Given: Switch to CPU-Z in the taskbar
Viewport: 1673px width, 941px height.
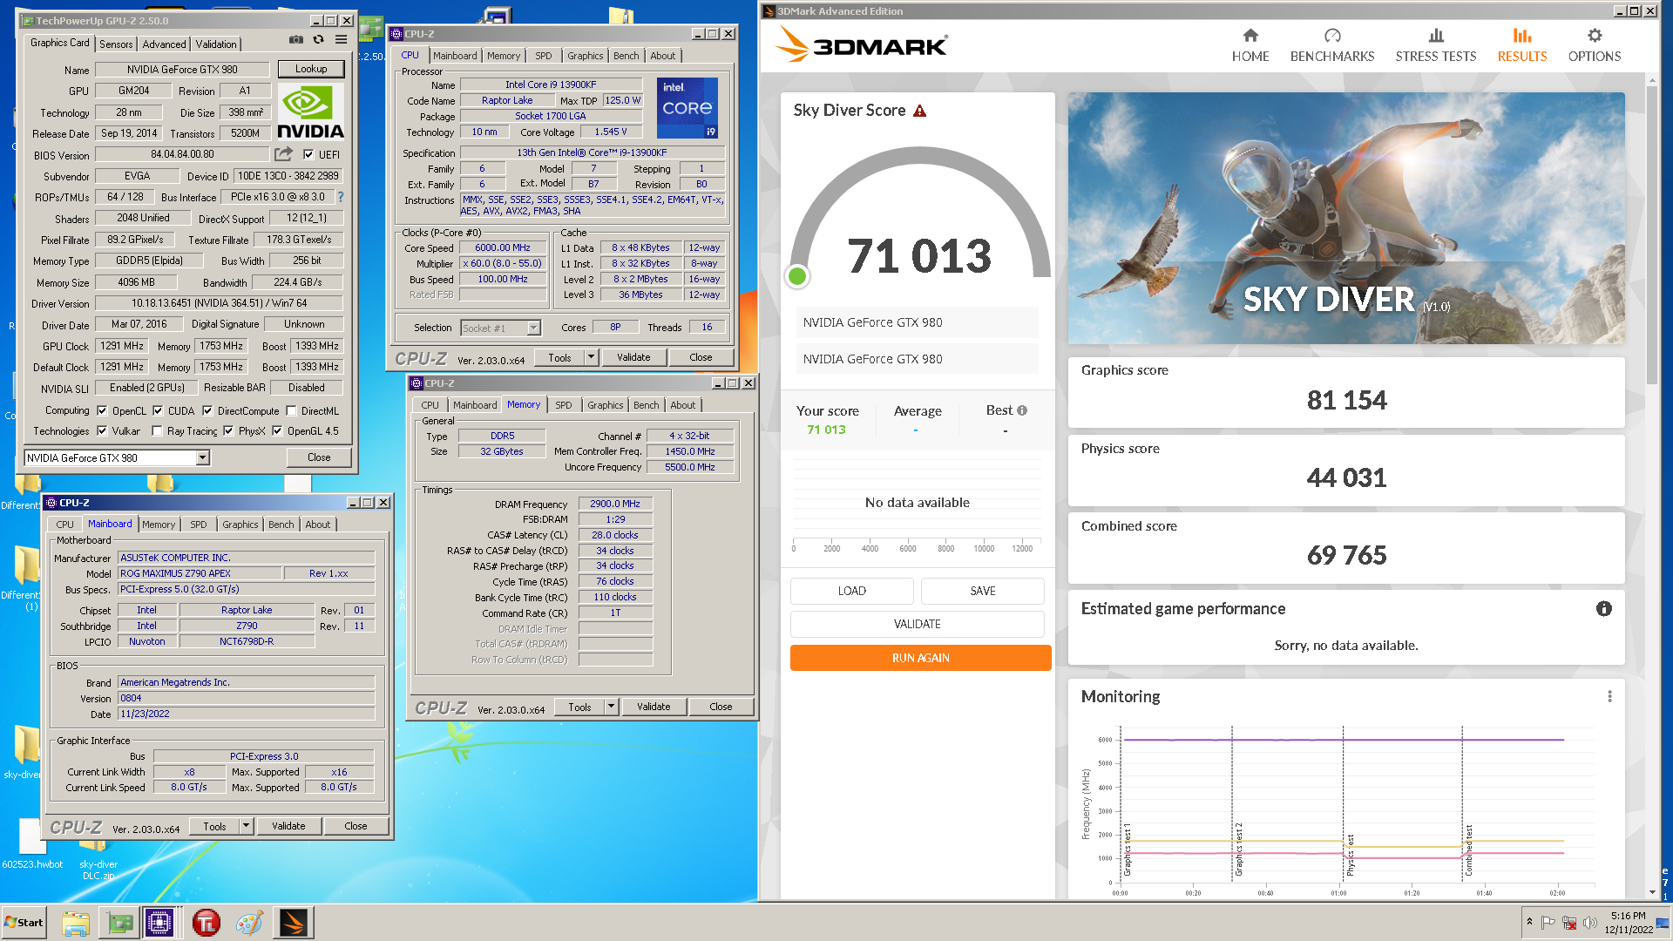Looking at the screenshot, I should (x=160, y=923).
